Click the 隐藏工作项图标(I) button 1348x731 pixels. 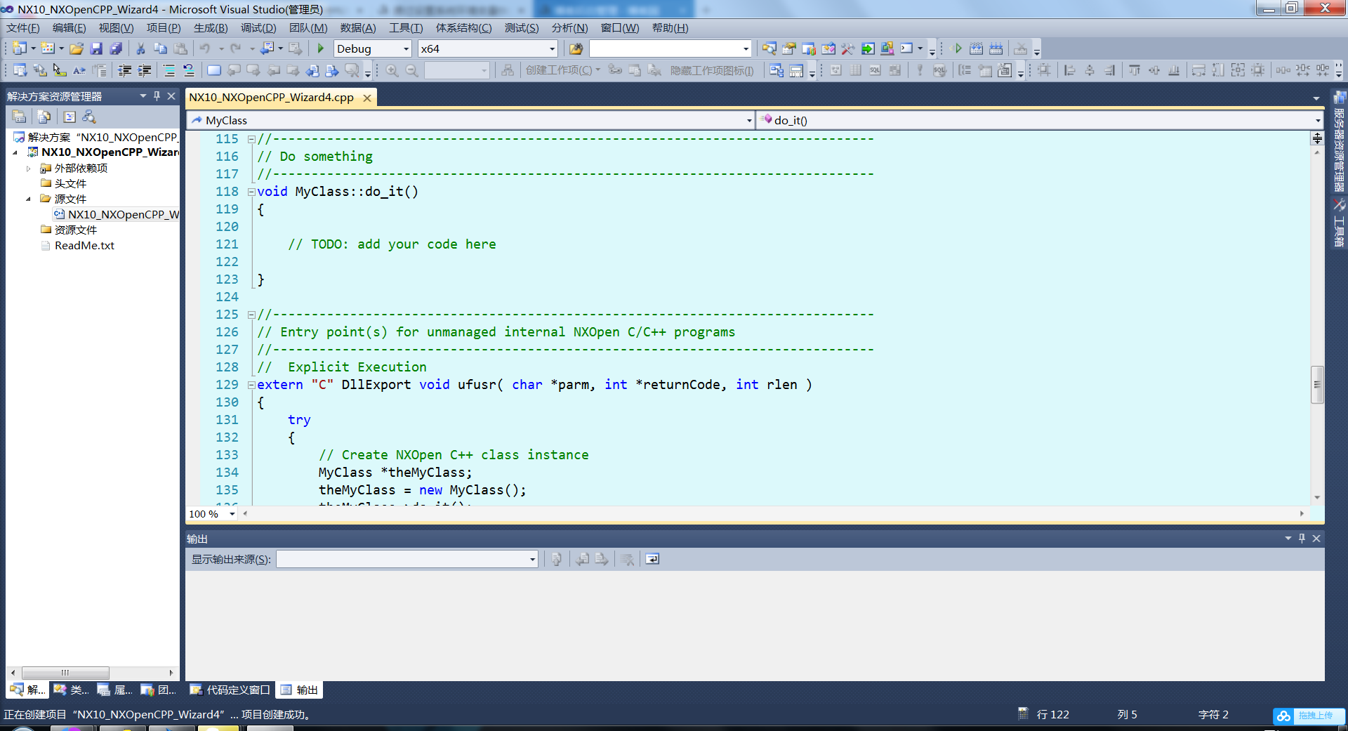pyautogui.click(x=712, y=70)
